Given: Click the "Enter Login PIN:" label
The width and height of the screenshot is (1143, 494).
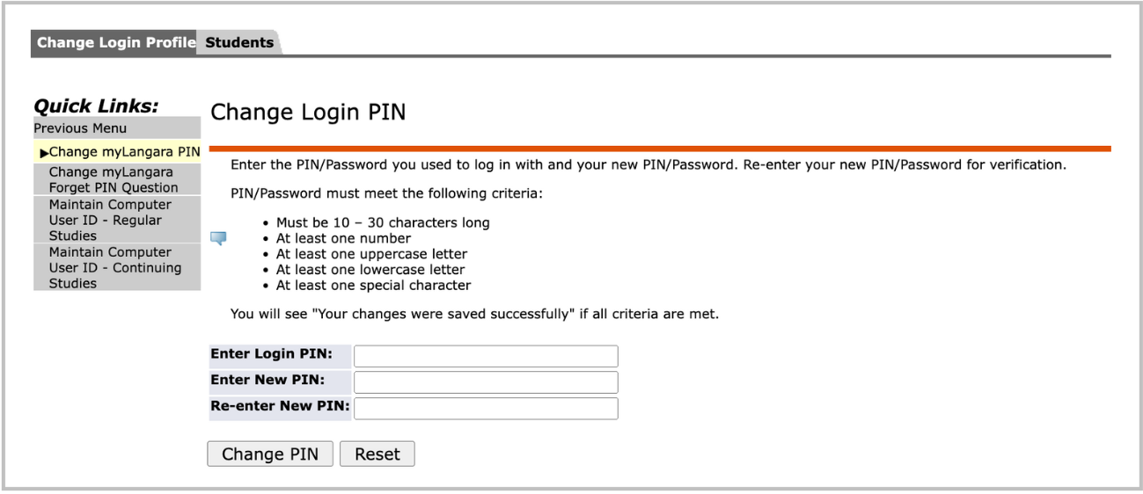Looking at the screenshot, I should coord(271,354).
